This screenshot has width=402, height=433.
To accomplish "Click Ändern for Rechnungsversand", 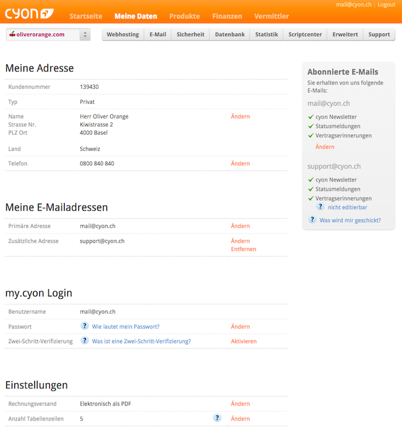I will [x=240, y=404].
